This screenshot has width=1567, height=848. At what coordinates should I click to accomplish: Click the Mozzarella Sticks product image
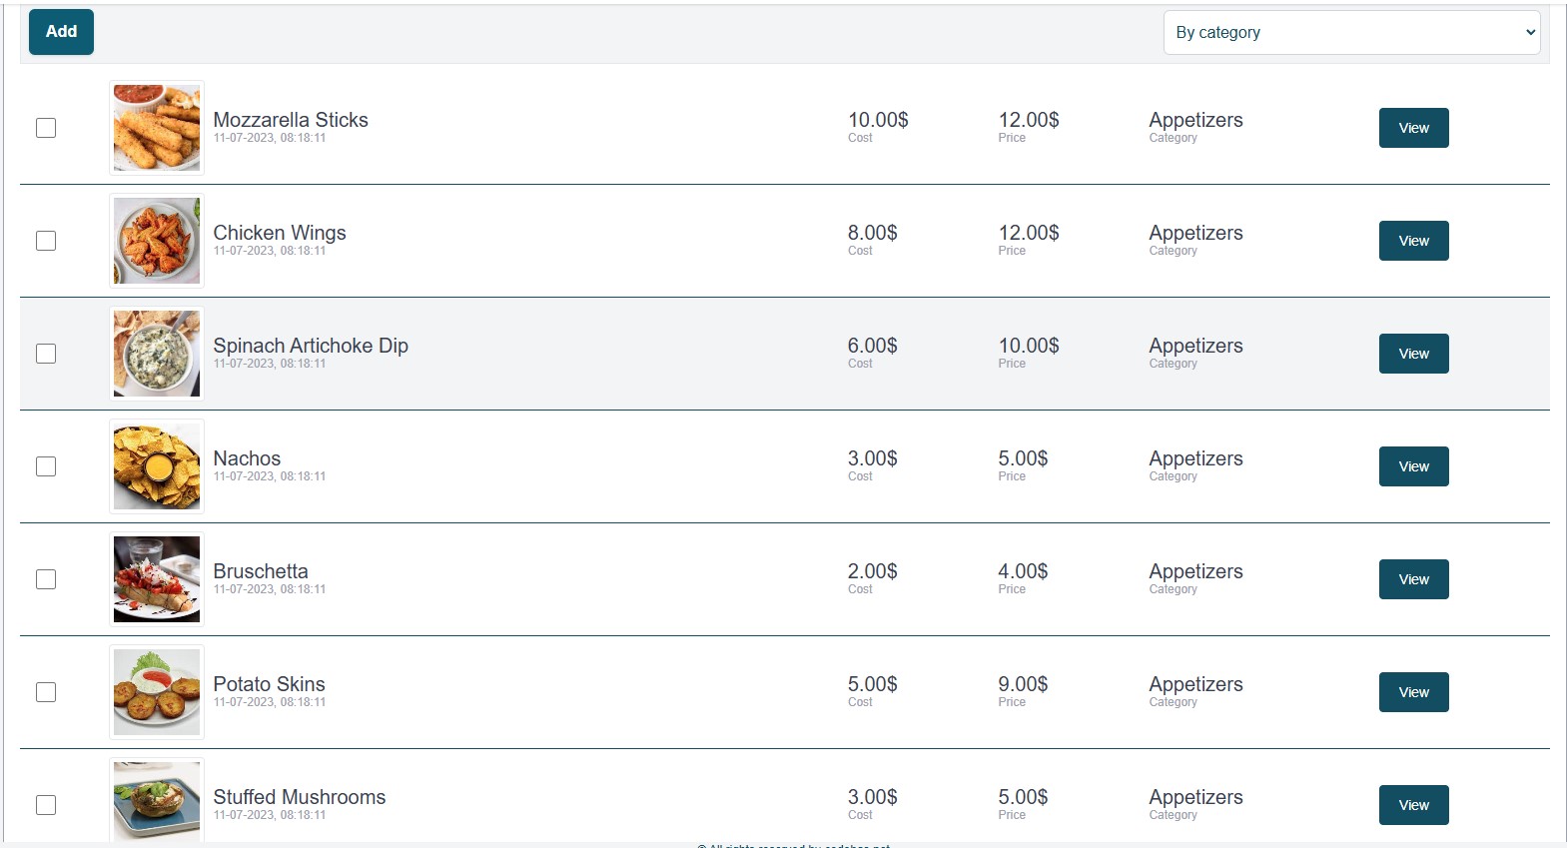157,128
